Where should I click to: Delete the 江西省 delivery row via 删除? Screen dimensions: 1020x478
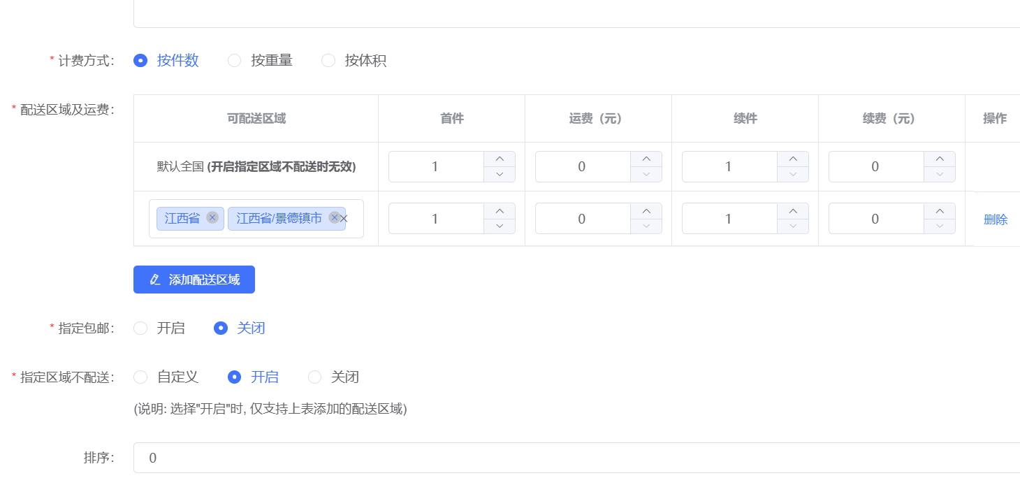[x=996, y=219]
